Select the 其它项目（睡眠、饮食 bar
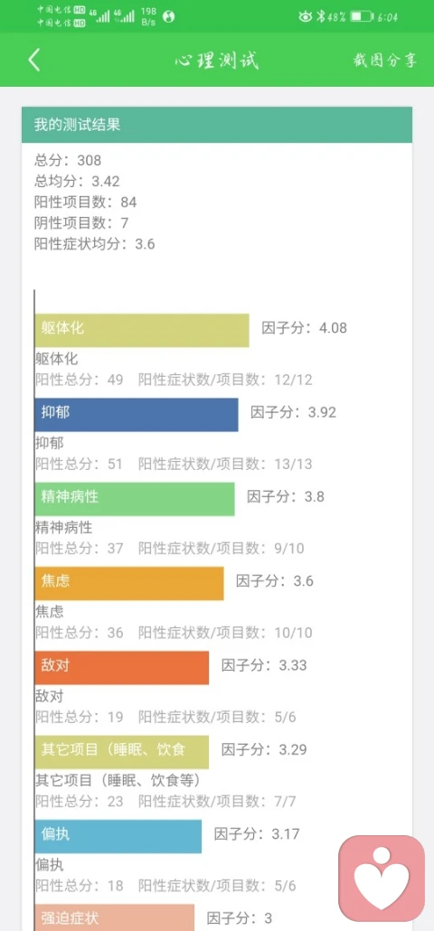Viewport: 434px width, 931px height. coord(122,752)
